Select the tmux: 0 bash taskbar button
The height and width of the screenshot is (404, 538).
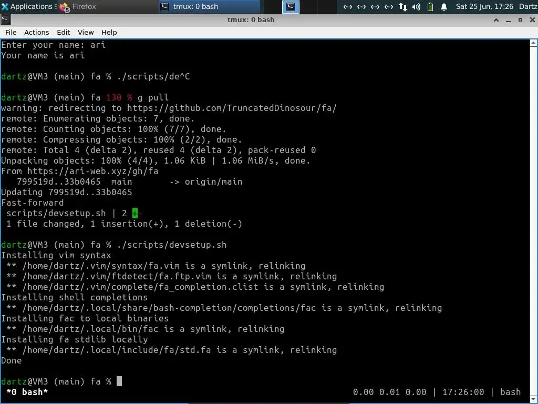(x=210, y=6)
